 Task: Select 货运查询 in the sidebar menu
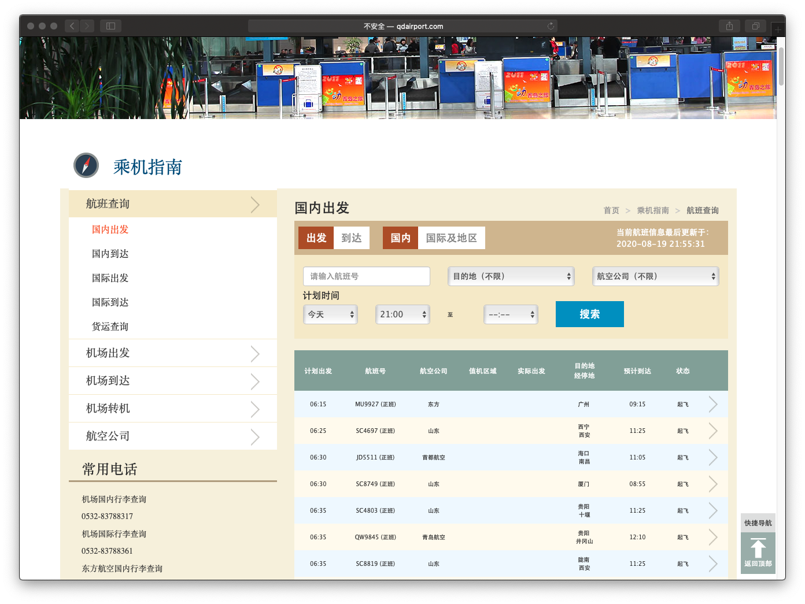(x=110, y=326)
